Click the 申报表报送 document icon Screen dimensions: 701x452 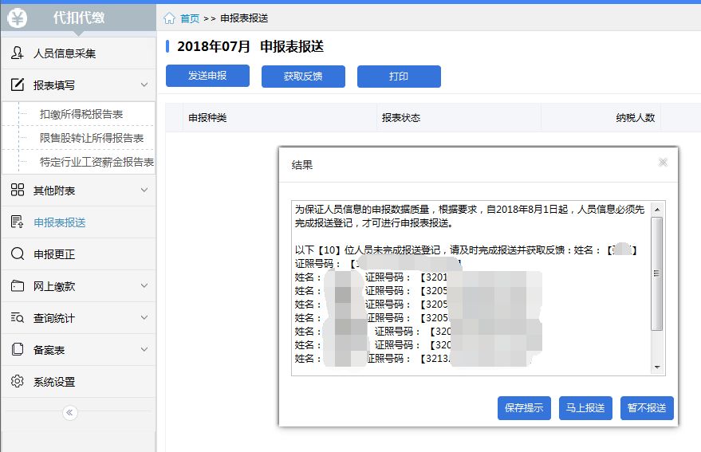[17, 222]
